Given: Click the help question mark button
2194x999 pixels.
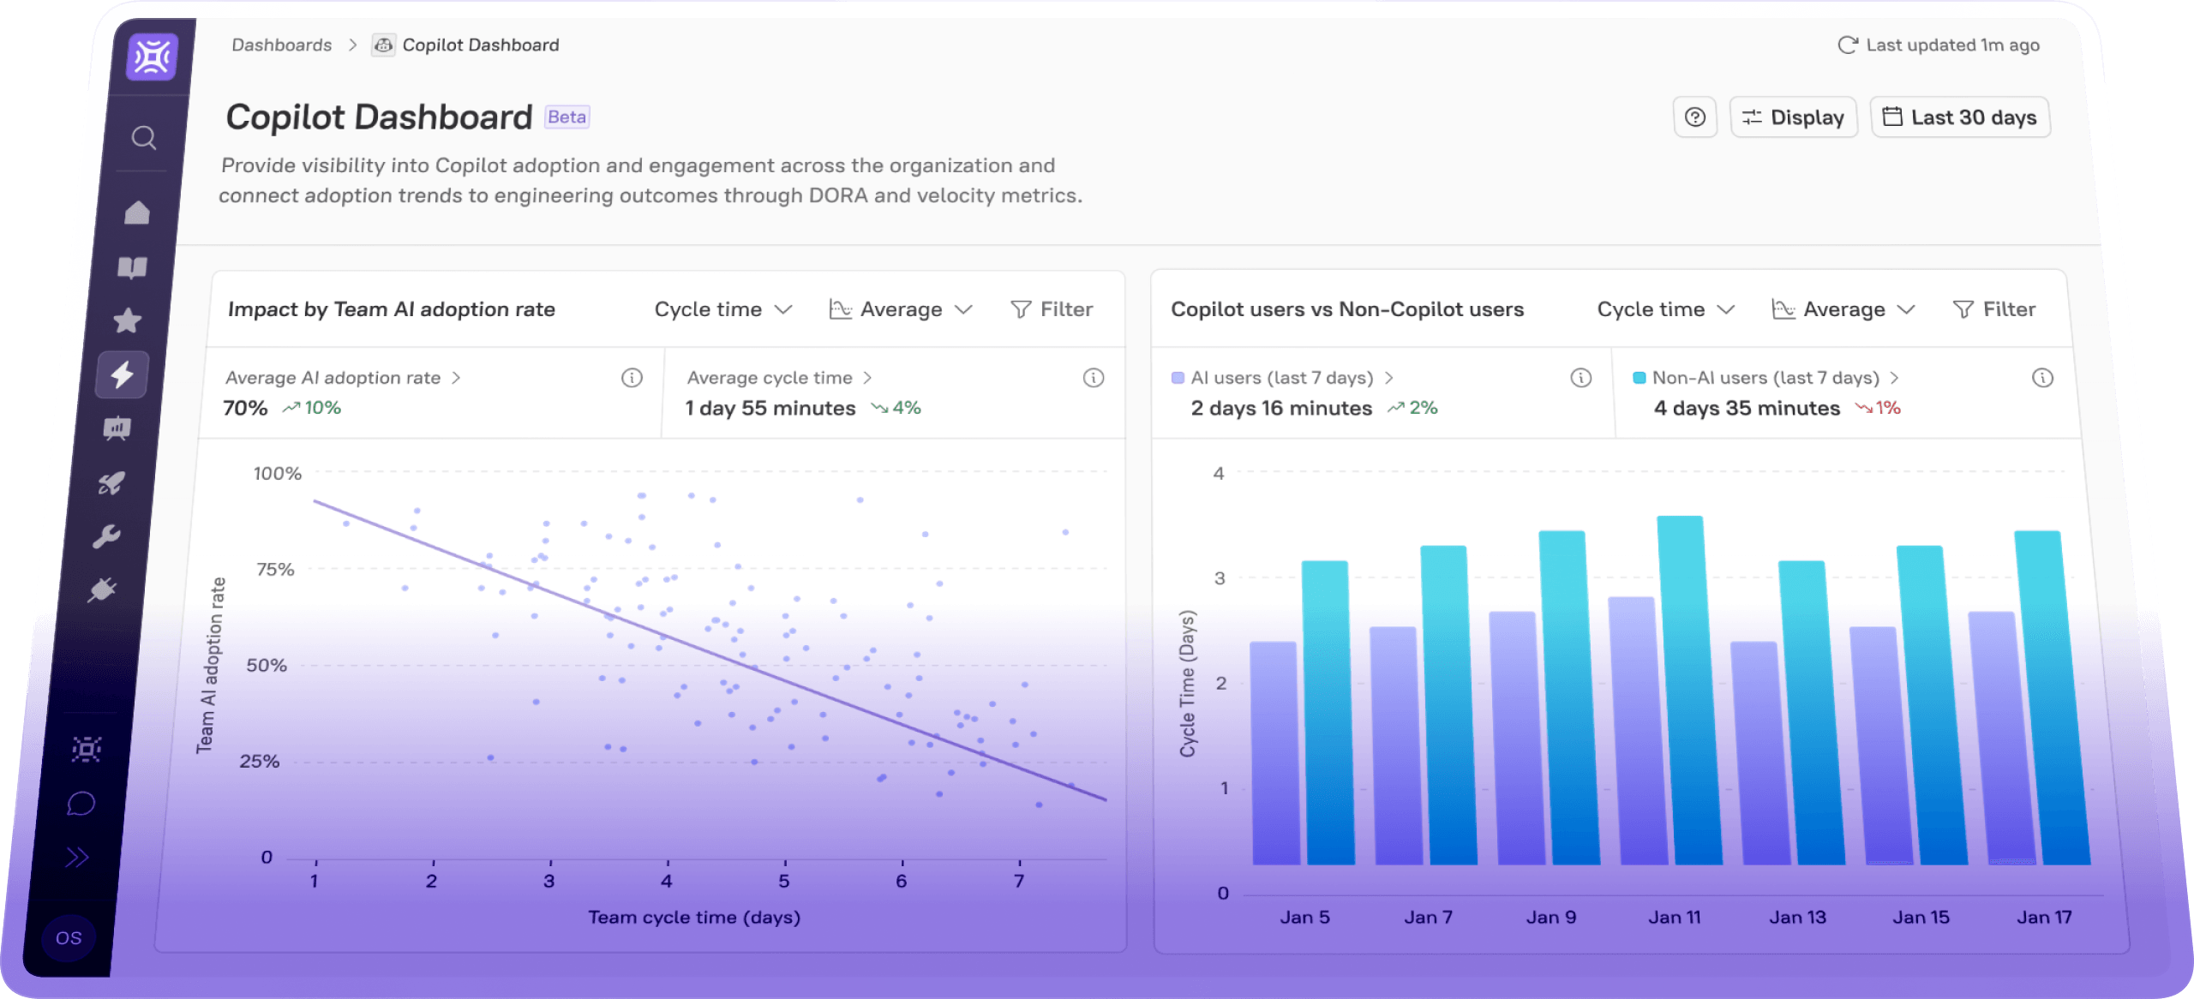Looking at the screenshot, I should 1694,117.
